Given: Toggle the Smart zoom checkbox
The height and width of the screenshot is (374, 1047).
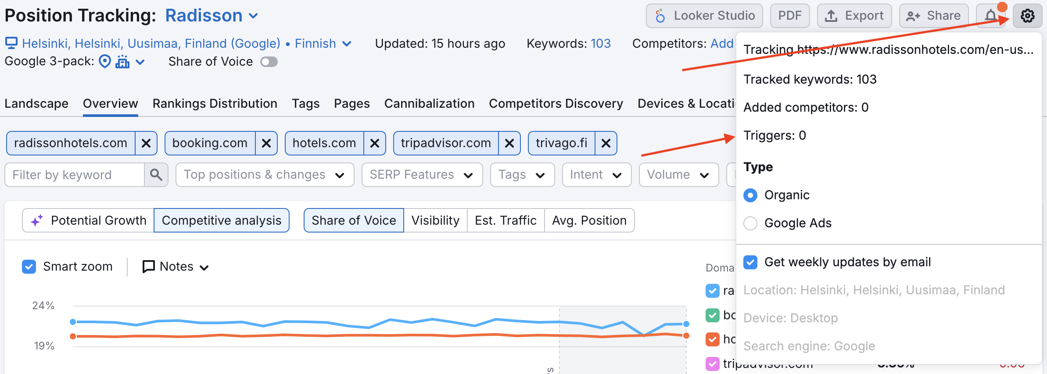Looking at the screenshot, I should pos(29,267).
